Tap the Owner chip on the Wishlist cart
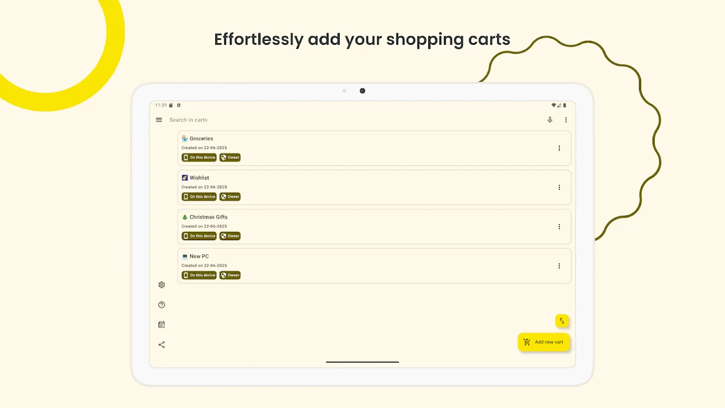725x408 pixels. click(x=230, y=197)
